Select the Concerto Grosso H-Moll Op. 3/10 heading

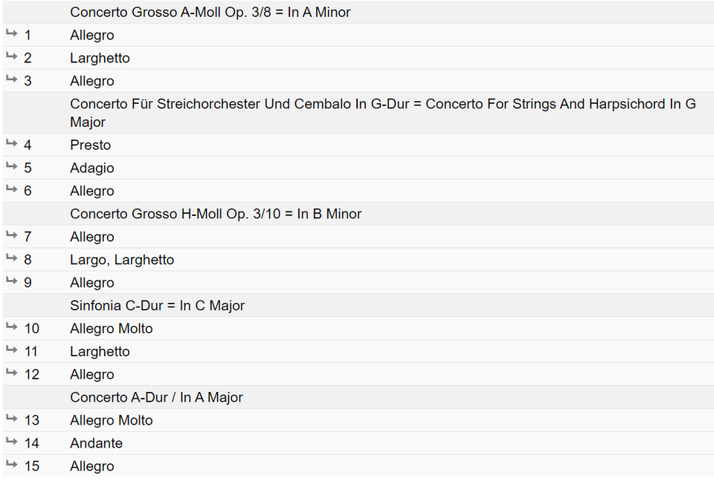coord(216,214)
